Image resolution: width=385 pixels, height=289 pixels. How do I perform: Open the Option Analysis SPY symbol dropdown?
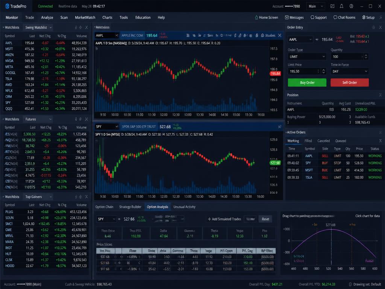(x=106, y=219)
